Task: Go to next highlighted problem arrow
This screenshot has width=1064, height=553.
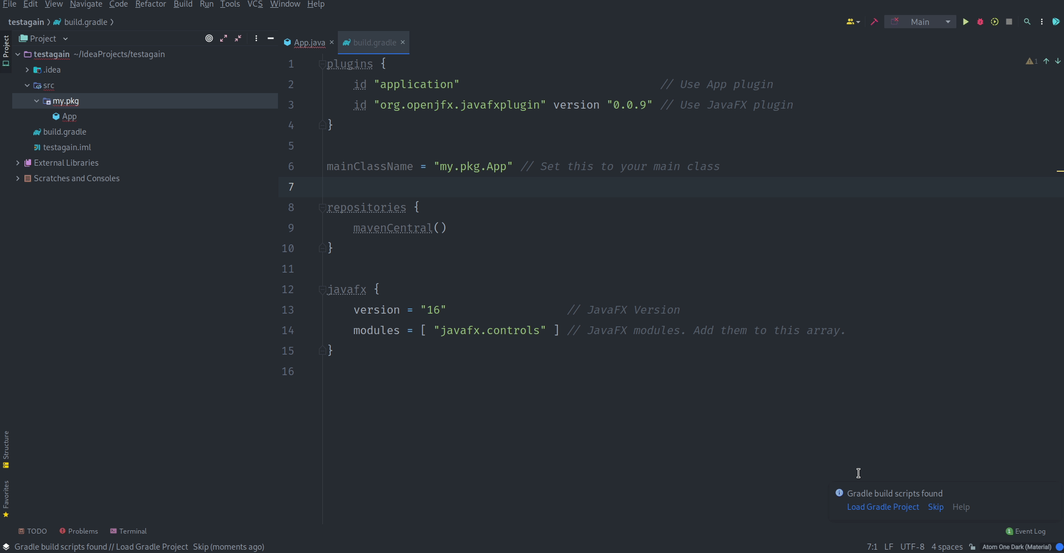Action: [x=1058, y=62]
